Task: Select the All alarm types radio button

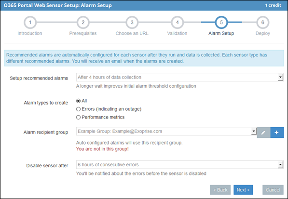Action: [79, 101]
